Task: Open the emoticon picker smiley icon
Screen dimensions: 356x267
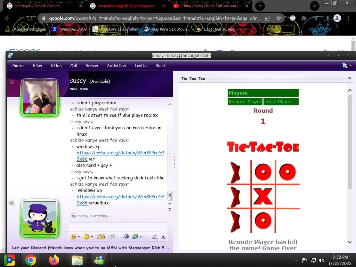Action: tap(73, 237)
